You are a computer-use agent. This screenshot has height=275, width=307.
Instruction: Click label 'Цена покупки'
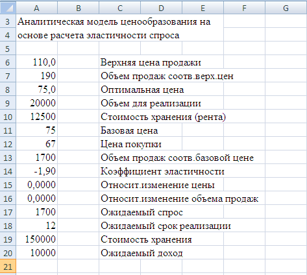[x=131, y=144]
